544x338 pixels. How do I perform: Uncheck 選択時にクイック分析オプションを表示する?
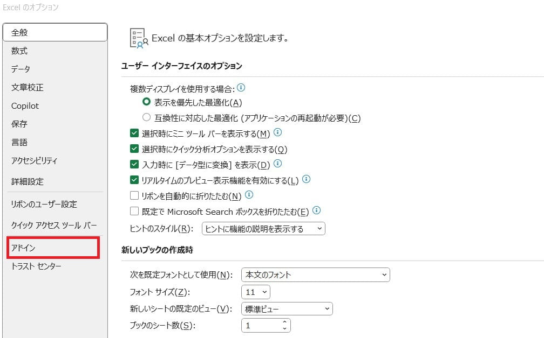(x=134, y=149)
